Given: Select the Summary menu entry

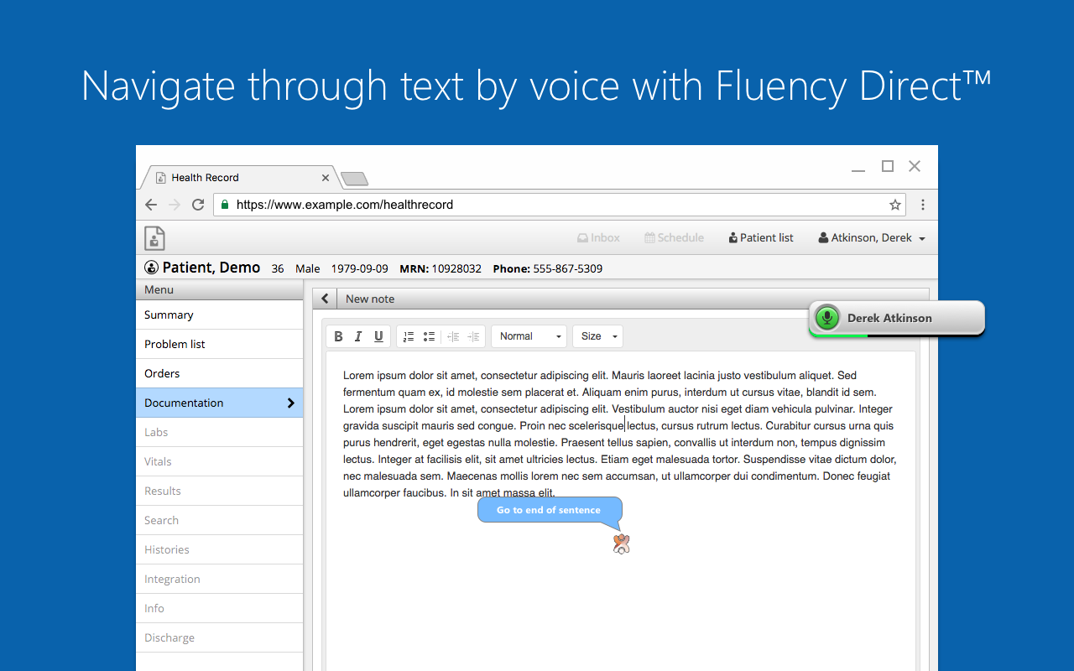Looking at the screenshot, I should point(168,315).
